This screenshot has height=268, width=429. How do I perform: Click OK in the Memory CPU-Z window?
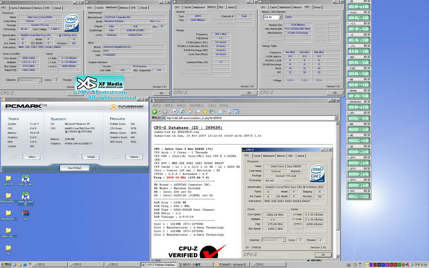249,93
